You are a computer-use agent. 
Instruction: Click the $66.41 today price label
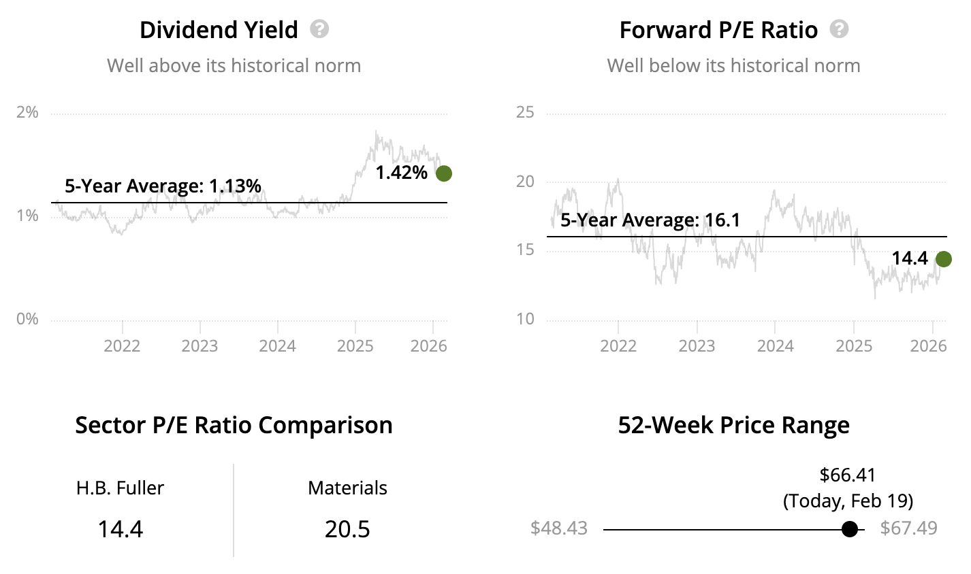pyautogui.click(x=848, y=475)
